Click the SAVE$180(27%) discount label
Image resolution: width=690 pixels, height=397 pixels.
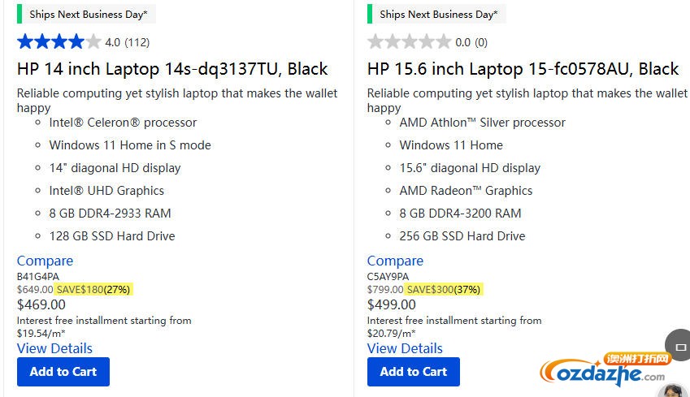point(93,289)
